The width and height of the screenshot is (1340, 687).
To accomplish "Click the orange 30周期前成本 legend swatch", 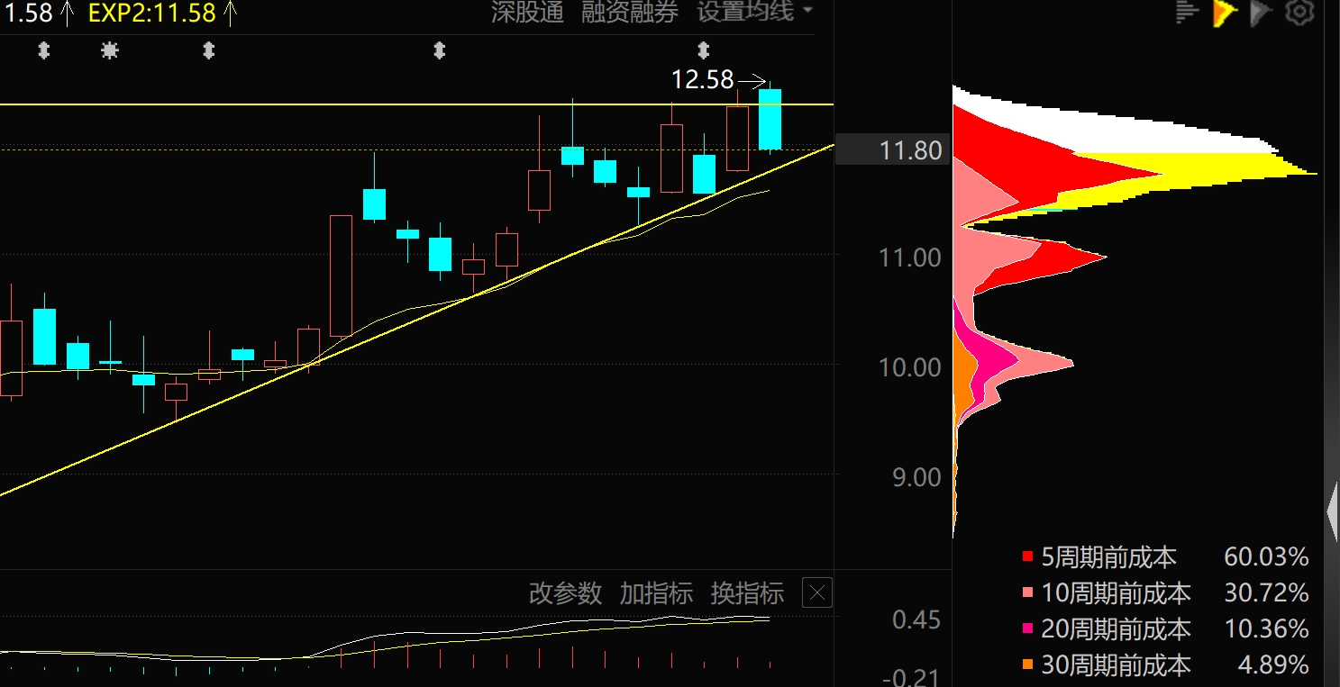I will (x=1027, y=665).
